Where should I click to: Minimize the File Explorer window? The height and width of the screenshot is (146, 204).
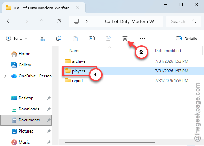click(x=165, y=5)
